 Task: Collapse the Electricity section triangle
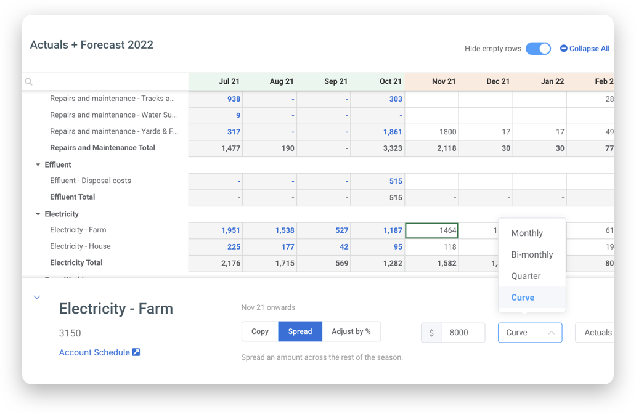(38, 214)
